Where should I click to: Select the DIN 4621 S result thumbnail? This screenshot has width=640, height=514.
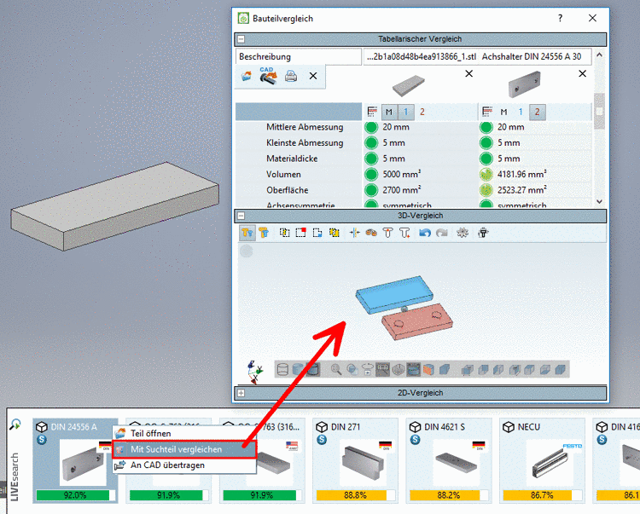click(x=457, y=462)
